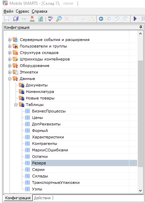Expand the Штрихкоды контейнеров node
This screenshot has width=145, height=203.
[10, 59]
